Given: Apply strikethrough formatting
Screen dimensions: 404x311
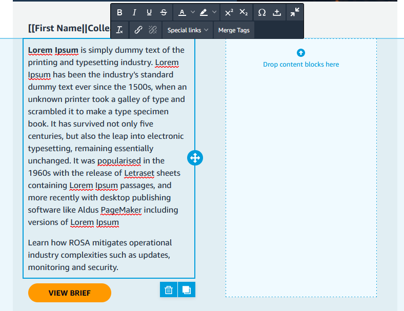Looking at the screenshot, I should (x=164, y=12).
